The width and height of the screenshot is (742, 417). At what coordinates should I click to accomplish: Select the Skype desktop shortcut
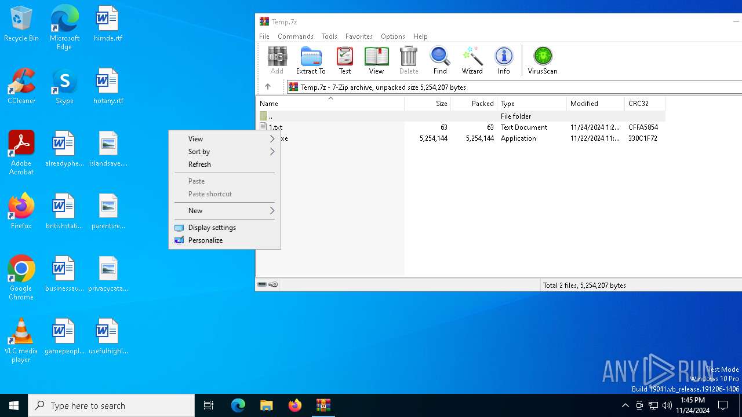point(64,86)
